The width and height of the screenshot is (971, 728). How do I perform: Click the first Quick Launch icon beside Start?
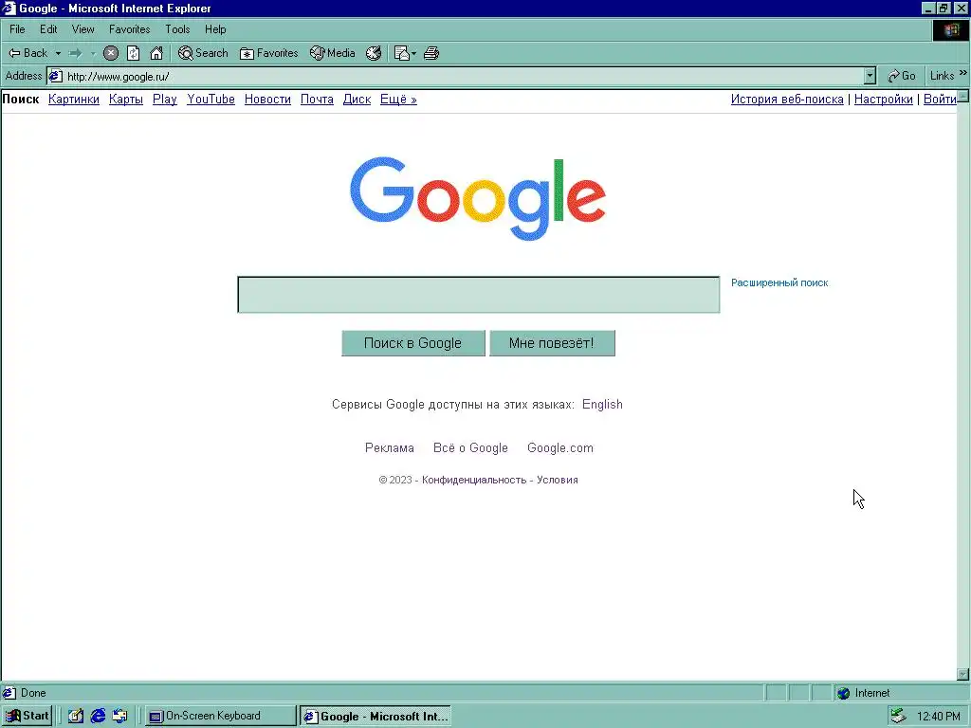pyautogui.click(x=76, y=717)
